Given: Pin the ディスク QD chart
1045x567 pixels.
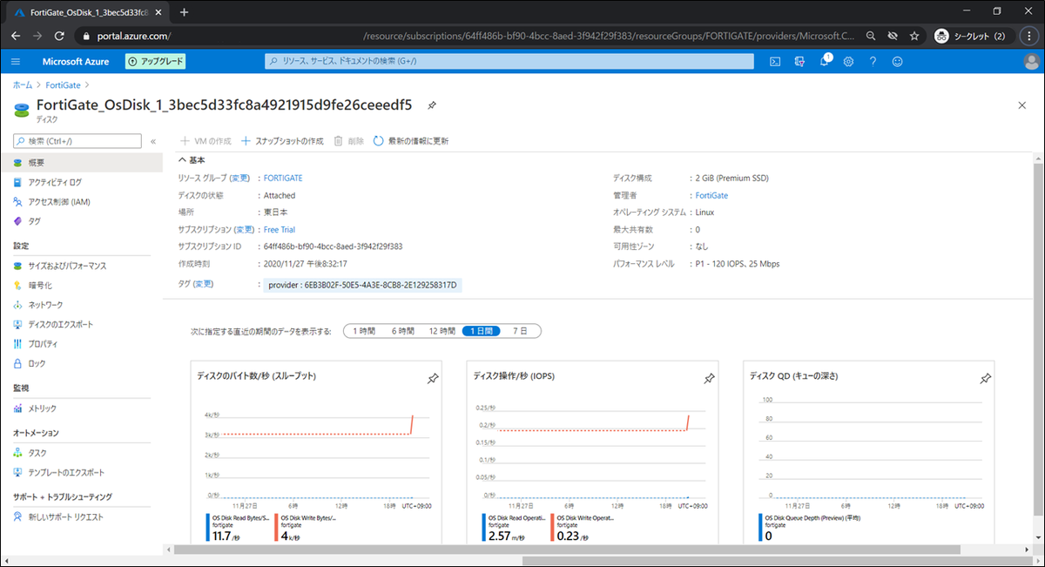Looking at the screenshot, I should click(x=985, y=378).
